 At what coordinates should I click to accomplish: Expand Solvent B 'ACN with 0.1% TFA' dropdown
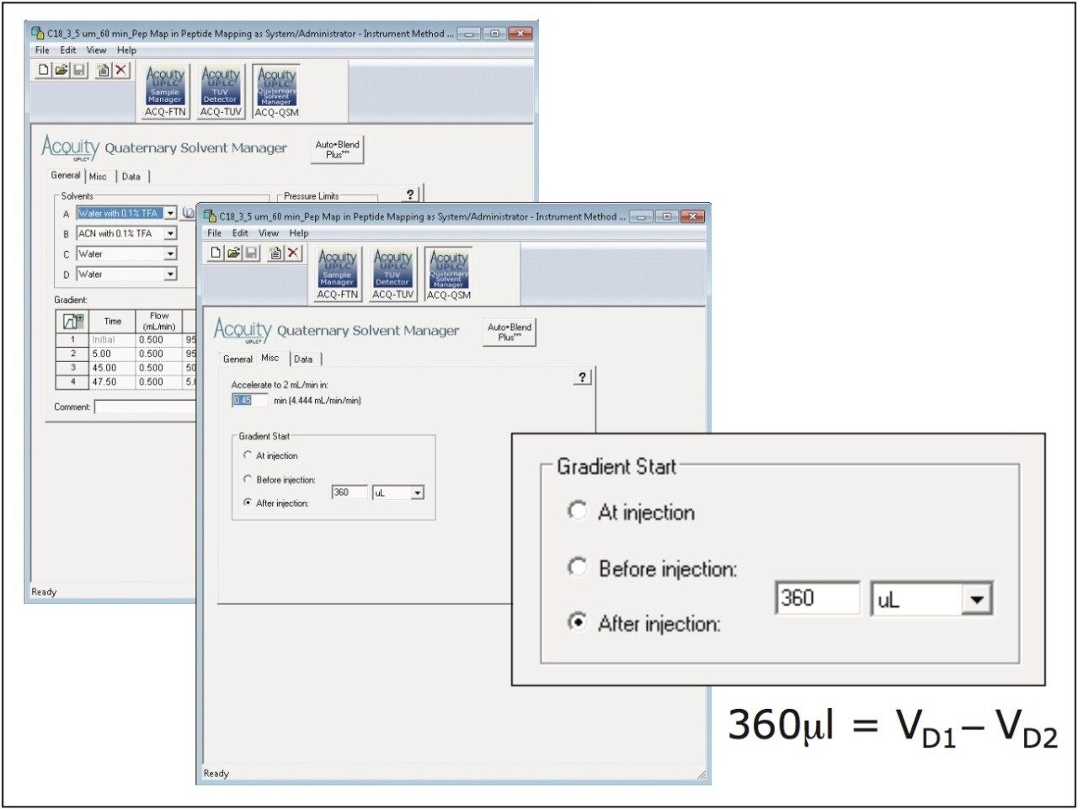click(170, 233)
